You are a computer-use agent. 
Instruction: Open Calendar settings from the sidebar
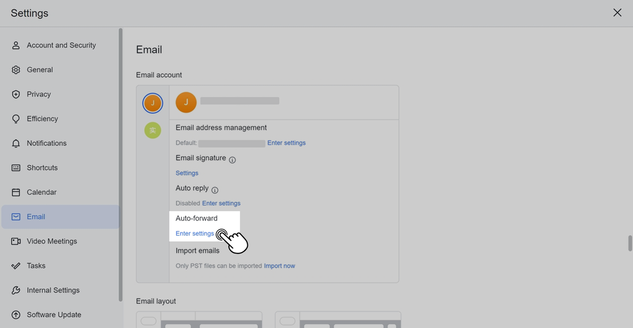tap(42, 192)
